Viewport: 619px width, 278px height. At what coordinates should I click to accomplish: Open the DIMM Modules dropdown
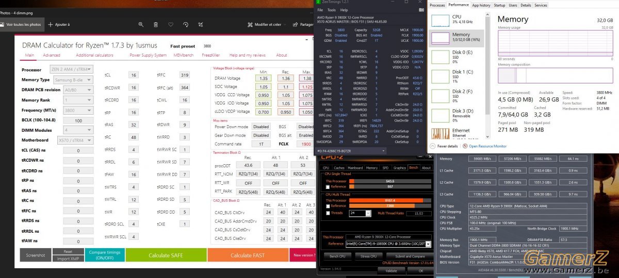pyautogui.click(x=79, y=130)
